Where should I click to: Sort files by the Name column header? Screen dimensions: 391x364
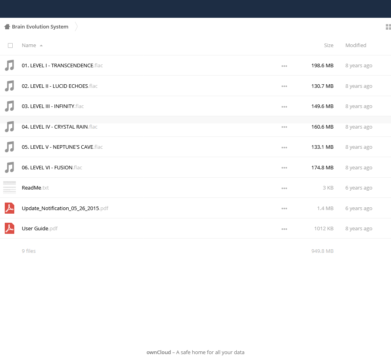point(29,45)
